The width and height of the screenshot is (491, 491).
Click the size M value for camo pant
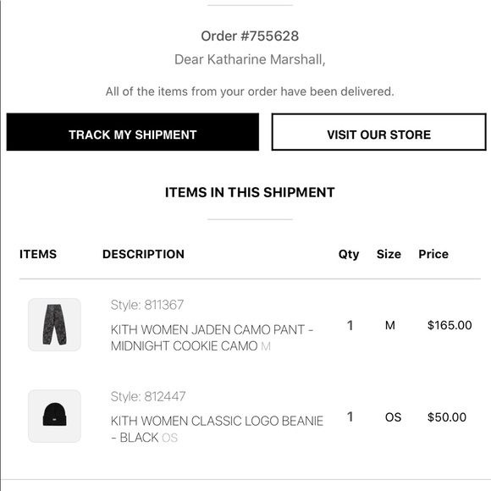pyautogui.click(x=390, y=325)
